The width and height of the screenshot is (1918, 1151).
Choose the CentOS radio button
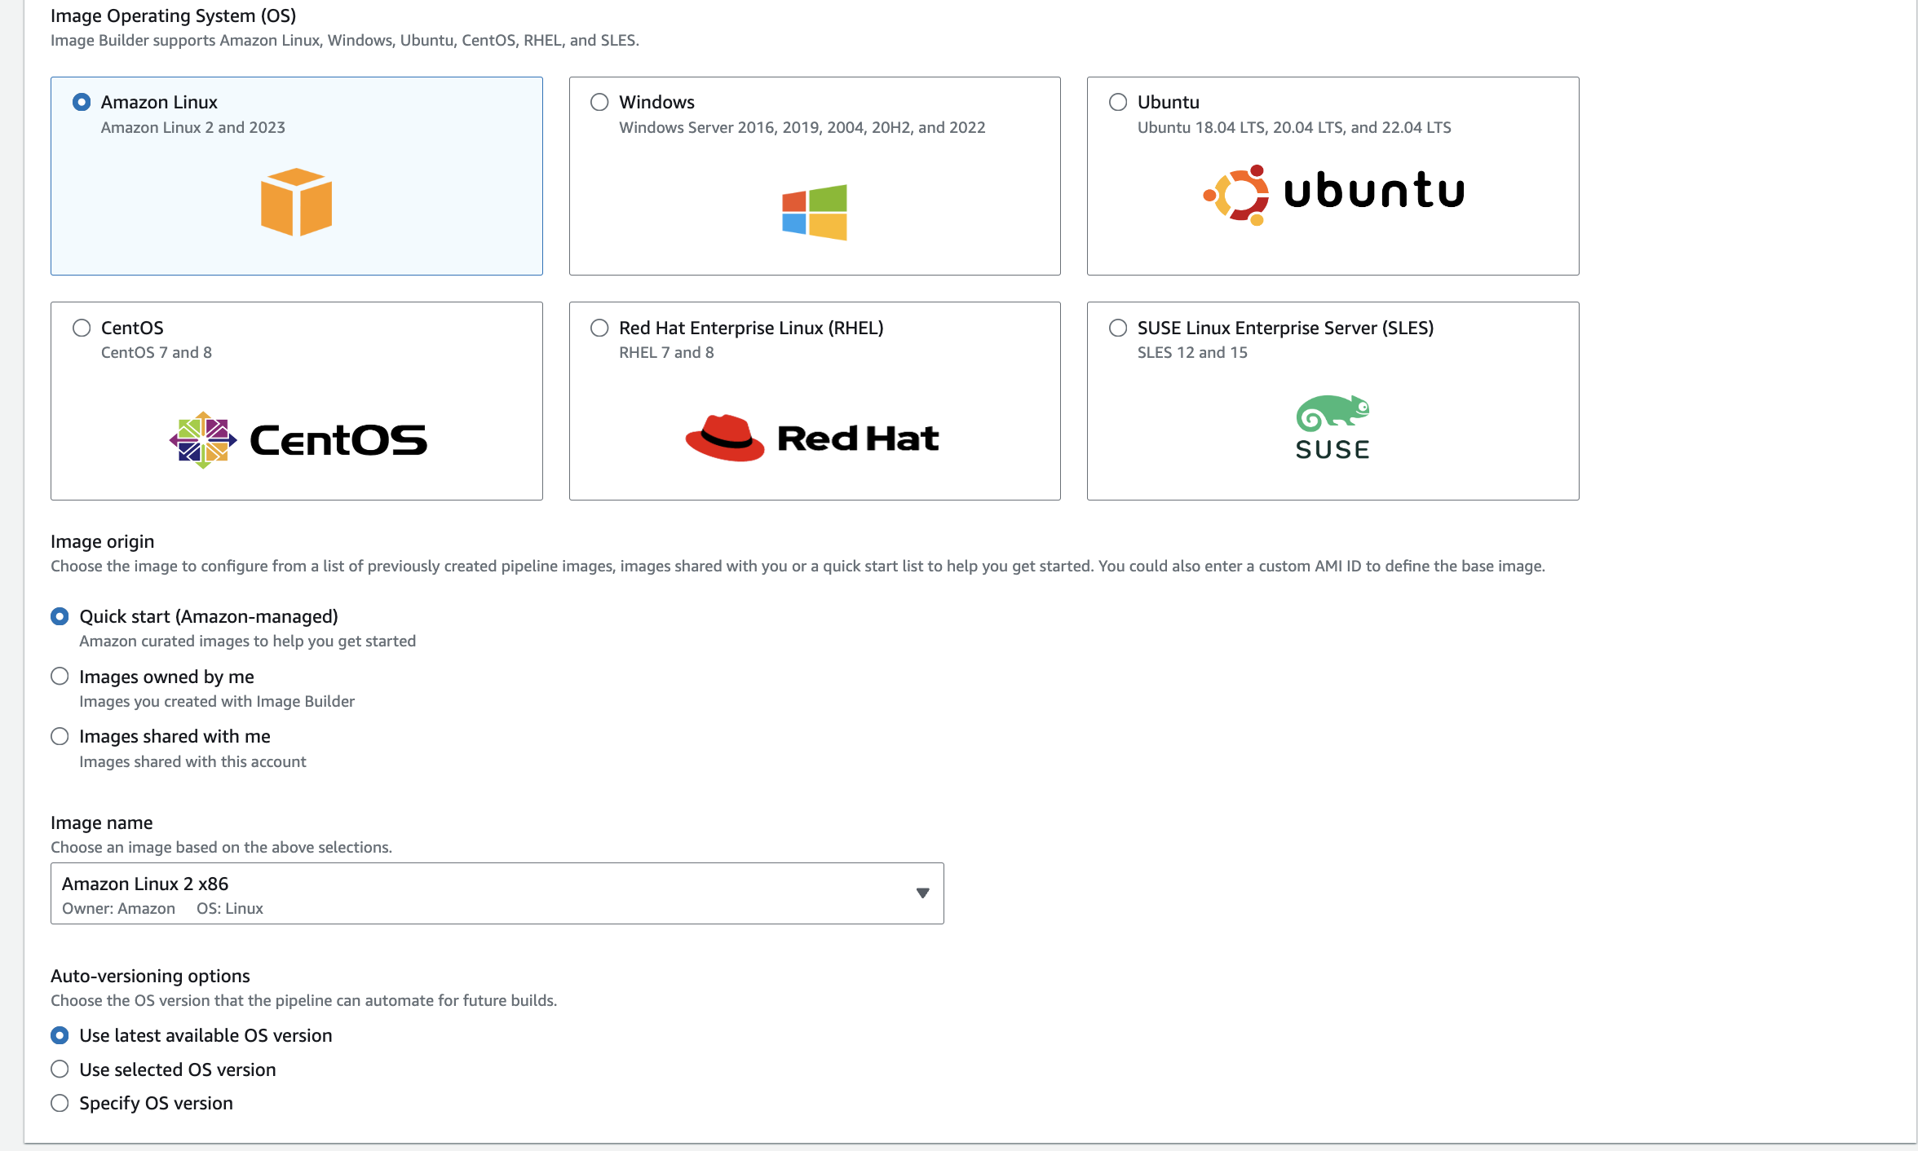[82, 328]
